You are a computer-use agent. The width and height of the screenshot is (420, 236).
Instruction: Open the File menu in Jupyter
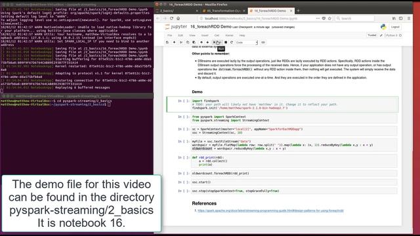(x=170, y=35)
